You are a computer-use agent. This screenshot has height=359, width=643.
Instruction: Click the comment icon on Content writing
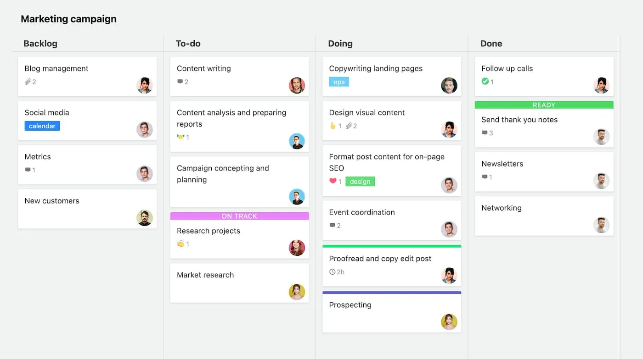(x=180, y=82)
